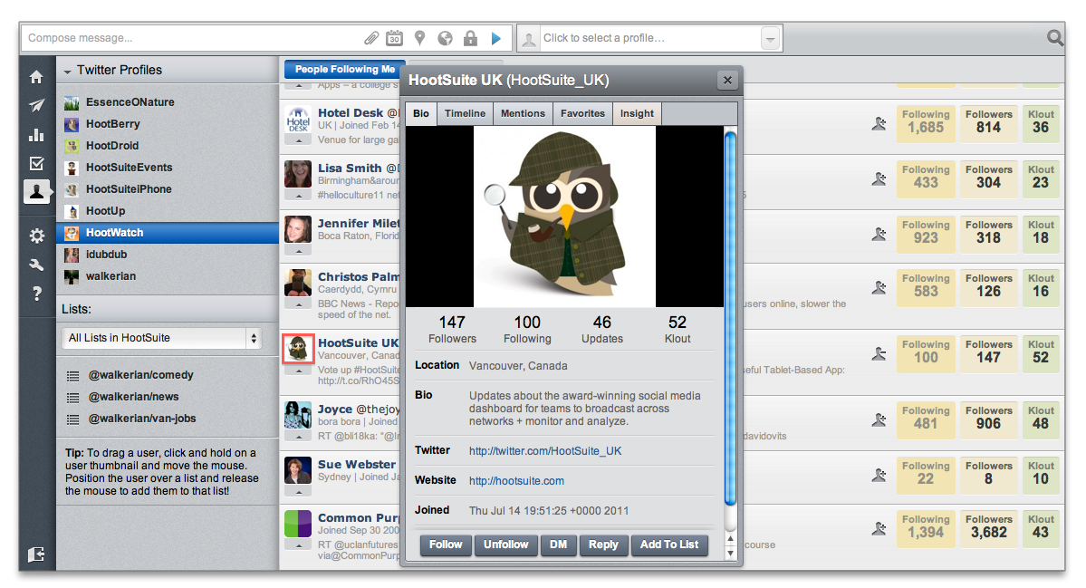The height and width of the screenshot is (588, 1086).
Task: Open the Home streams sidebar icon
Action: 37,77
